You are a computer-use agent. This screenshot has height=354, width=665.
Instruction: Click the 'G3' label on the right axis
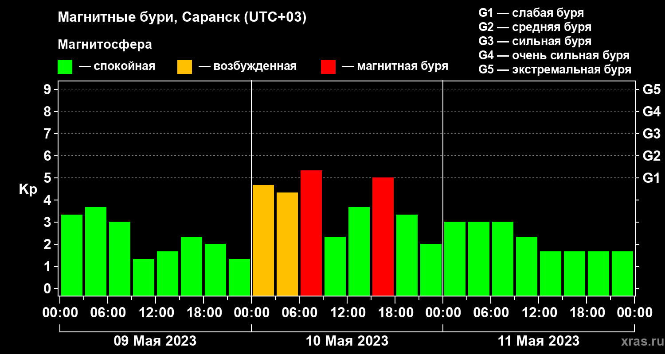coord(651,134)
